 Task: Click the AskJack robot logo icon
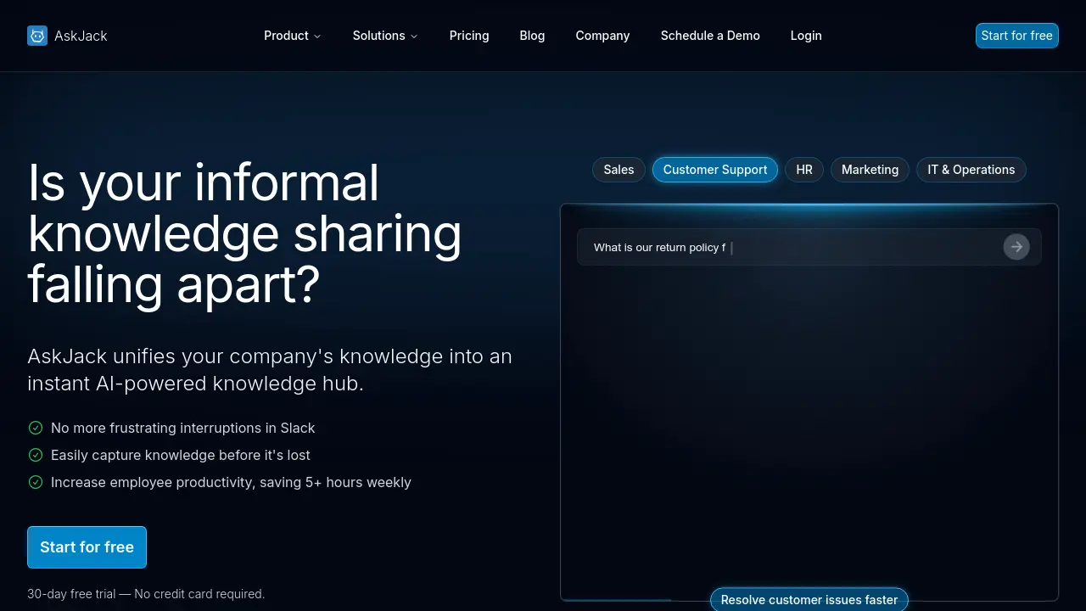37,36
